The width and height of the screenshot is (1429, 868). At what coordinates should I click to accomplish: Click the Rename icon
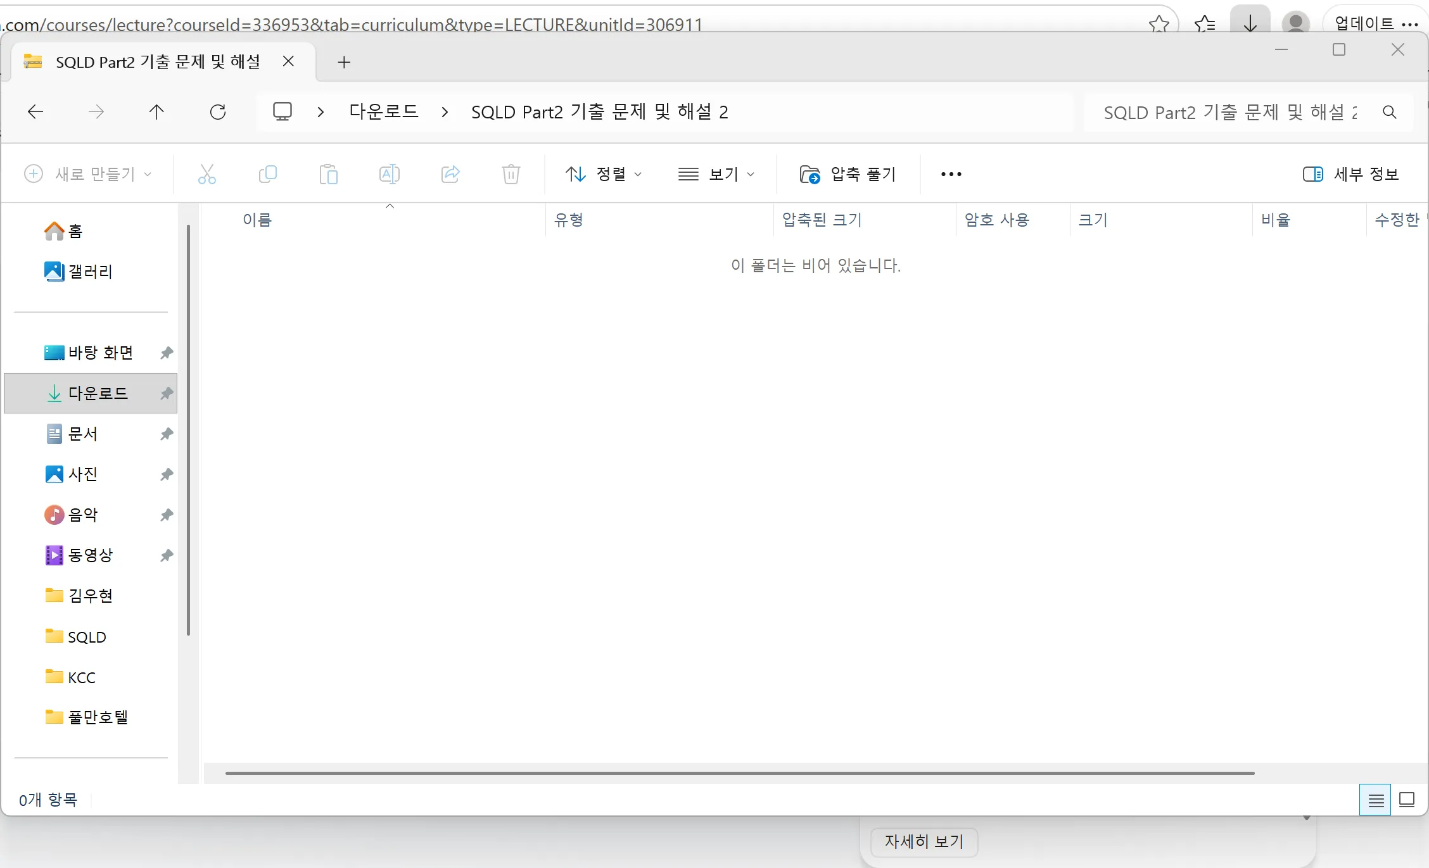(390, 173)
